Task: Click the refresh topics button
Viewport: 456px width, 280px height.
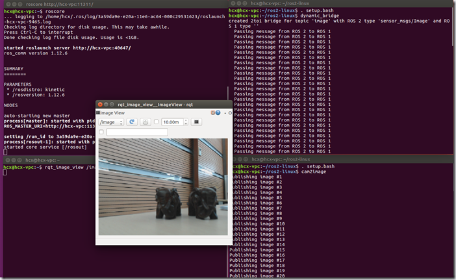Action: [x=132, y=122]
